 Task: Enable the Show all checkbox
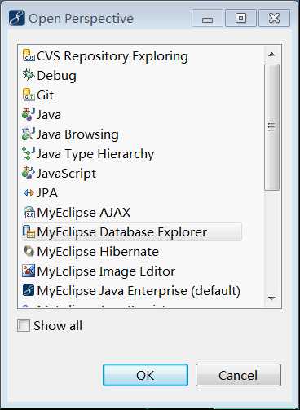[24, 325]
